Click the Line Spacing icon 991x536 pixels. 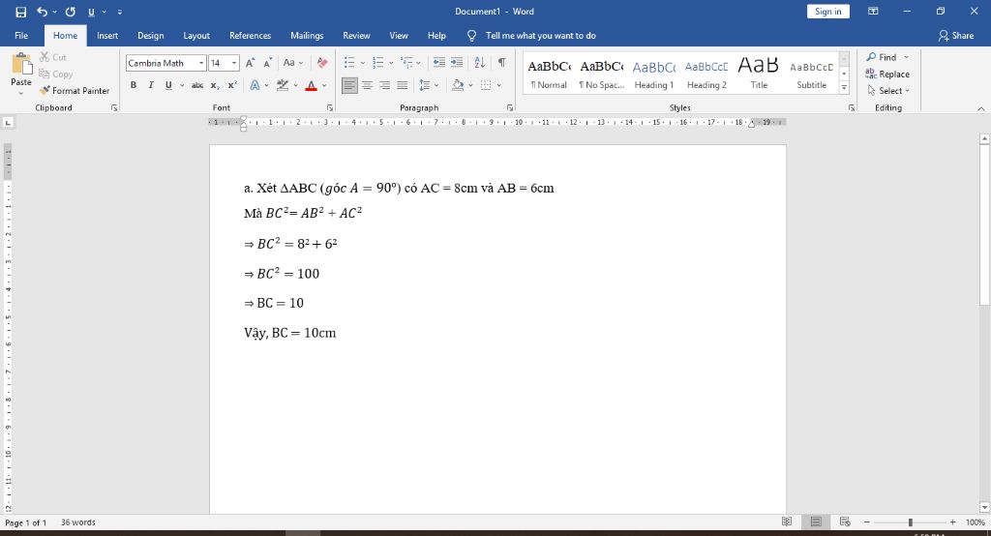click(425, 85)
